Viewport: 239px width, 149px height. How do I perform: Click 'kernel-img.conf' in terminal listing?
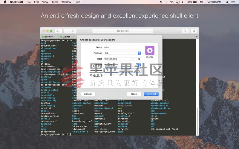82,121
